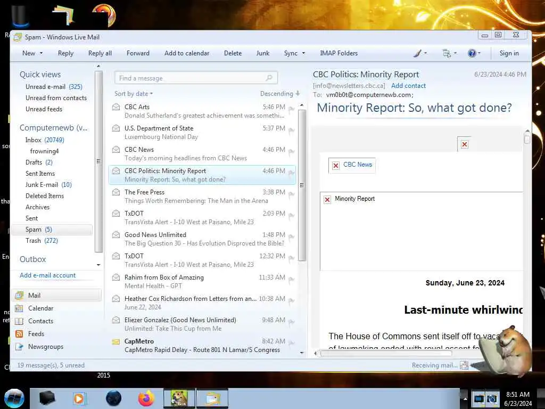Click the Receiving mail status icon

[x=464, y=365]
